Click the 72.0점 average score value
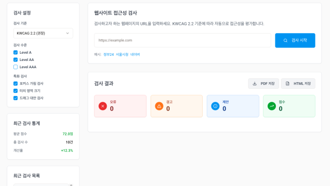 tap(68, 134)
